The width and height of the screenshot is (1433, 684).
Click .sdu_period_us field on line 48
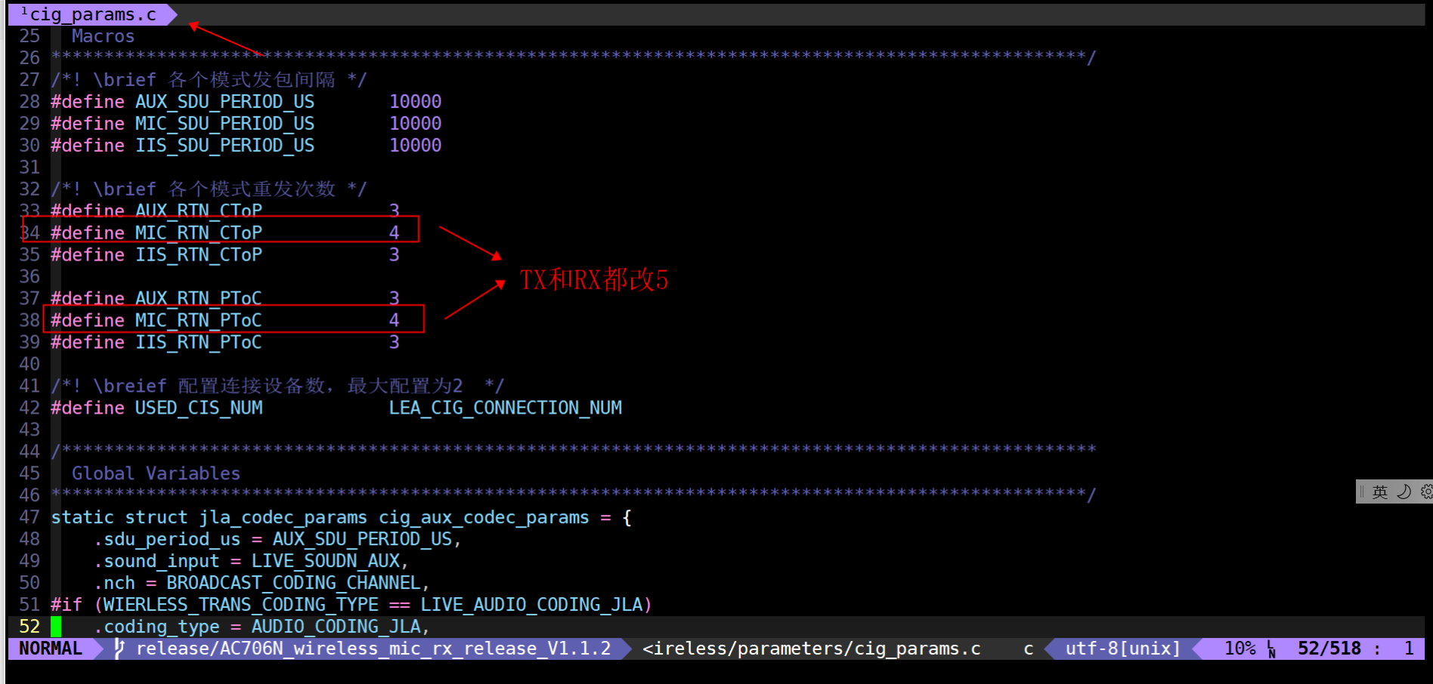167,539
